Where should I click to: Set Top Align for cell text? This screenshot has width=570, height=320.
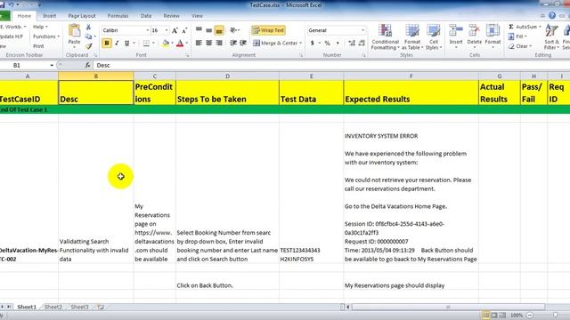(x=199, y=30)
